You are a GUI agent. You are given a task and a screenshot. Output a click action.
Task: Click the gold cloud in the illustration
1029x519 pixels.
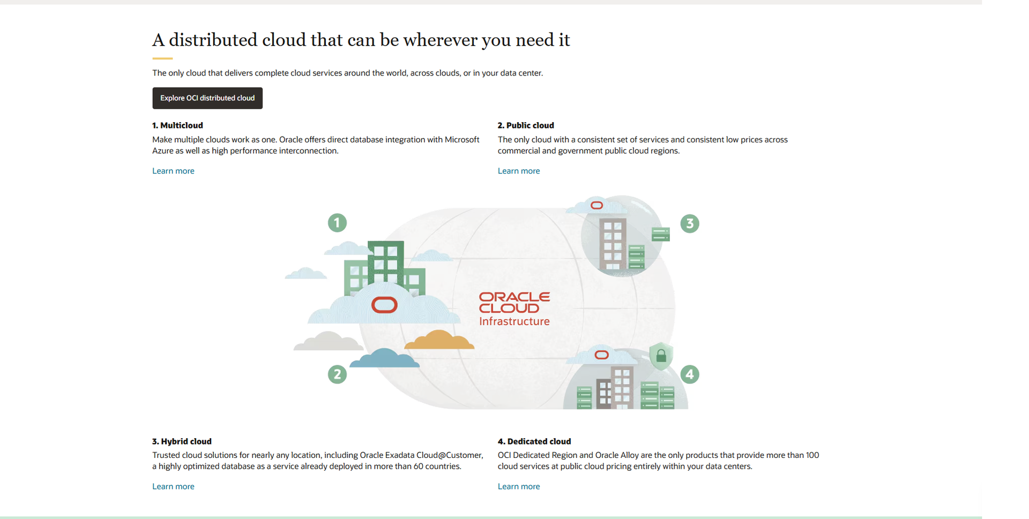tap(439, 341)
